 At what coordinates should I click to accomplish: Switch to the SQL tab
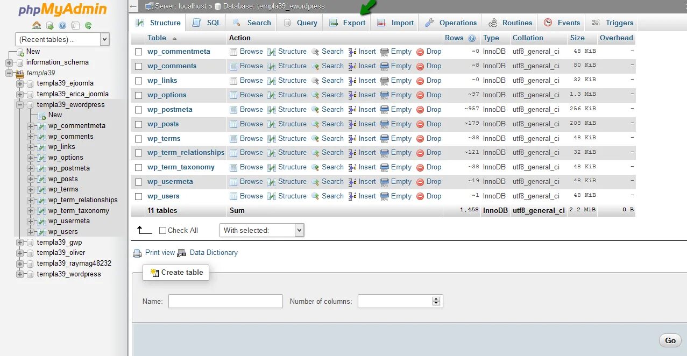(207, 23)
